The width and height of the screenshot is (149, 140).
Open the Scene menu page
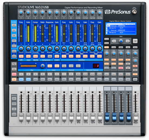tap(114, 47)
